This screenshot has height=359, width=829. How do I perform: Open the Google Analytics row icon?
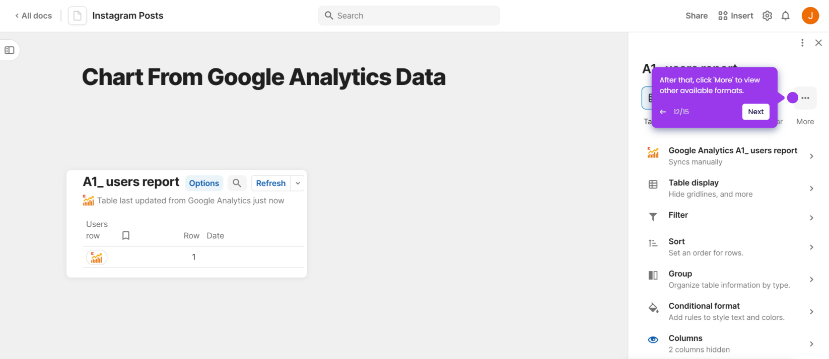coord(97,257)
